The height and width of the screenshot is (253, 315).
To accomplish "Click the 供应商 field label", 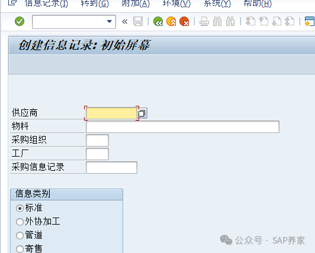I will pos(24,113).
